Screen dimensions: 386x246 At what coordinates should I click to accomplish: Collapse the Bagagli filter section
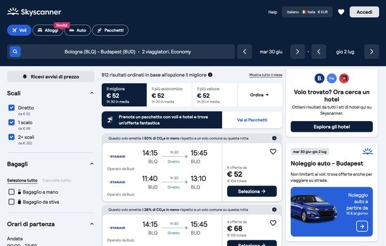point(92,164)
